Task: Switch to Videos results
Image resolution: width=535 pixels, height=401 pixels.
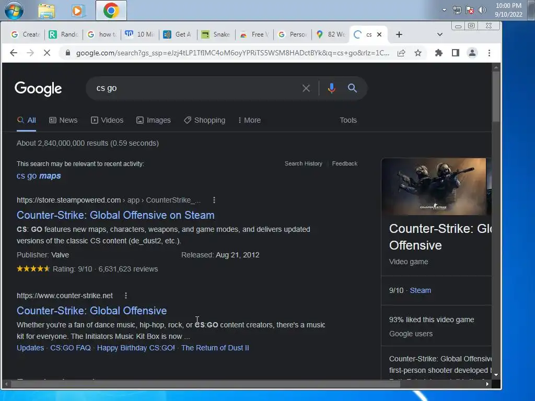Action: coord(107,121)
